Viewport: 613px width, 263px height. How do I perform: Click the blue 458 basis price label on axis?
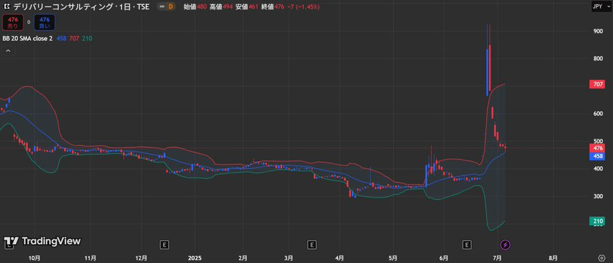[597, 156]
